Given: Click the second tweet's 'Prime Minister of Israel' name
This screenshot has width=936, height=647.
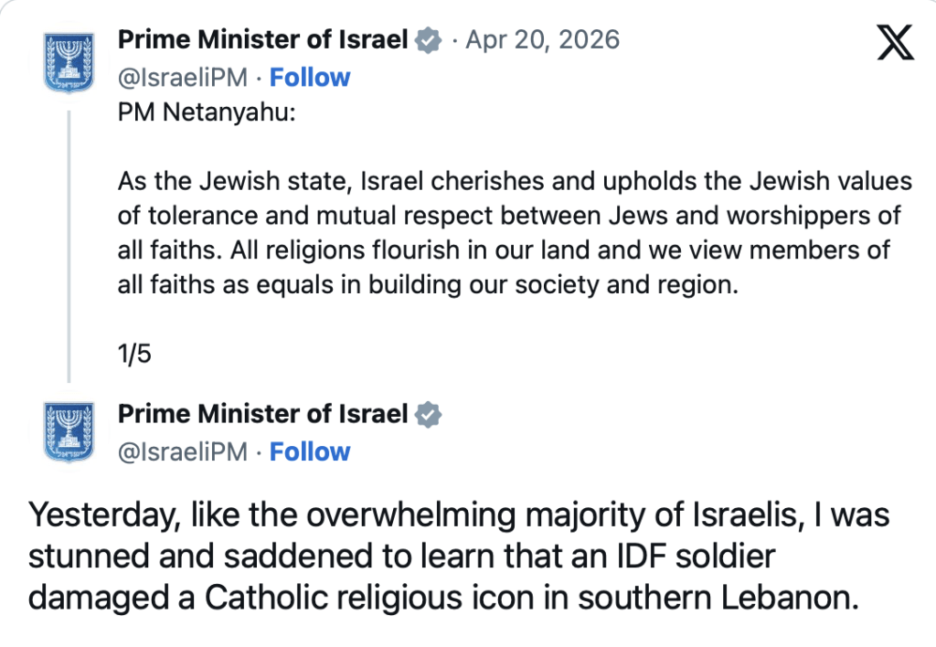Looking at the screenshot, I should 262,414.
